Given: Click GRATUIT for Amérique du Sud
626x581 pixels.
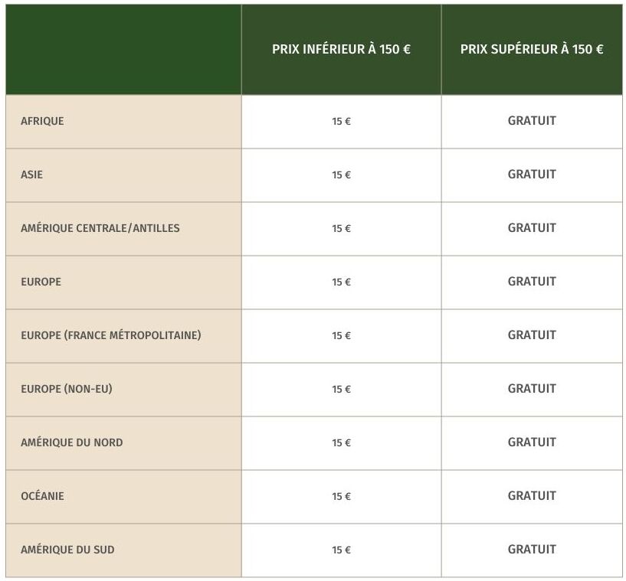Looking at the screenshot, I should (x=532, y=550).
